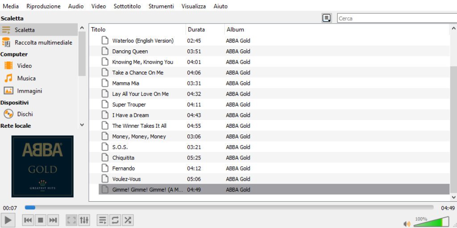
Task: Stop playback with the stop button
Action: pos(41,220)
